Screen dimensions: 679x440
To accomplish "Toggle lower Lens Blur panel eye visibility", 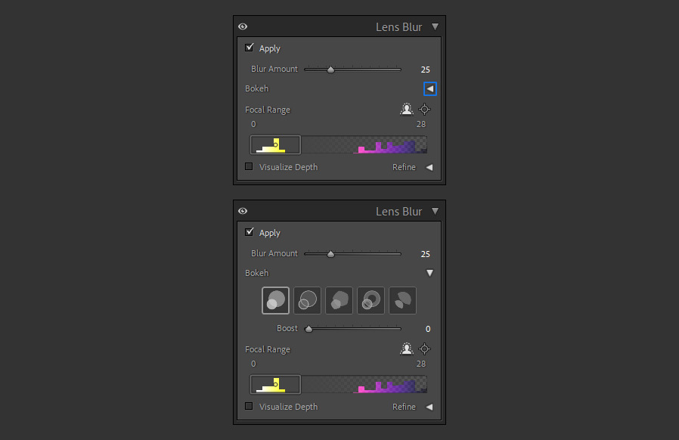I will [243, 212].
